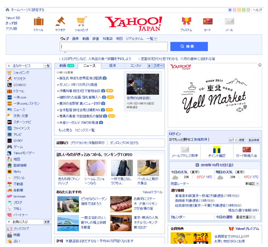Viewport: 268px width, 247px height.
Task: Open the ヘルプ link at top right
Action: point(257,10)
